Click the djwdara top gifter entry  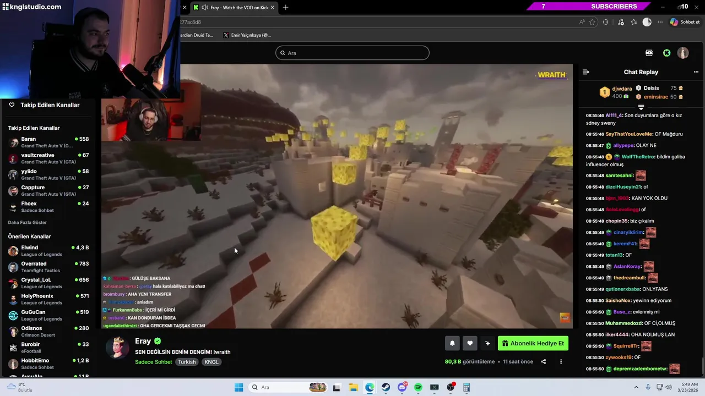tap(616, 92)
